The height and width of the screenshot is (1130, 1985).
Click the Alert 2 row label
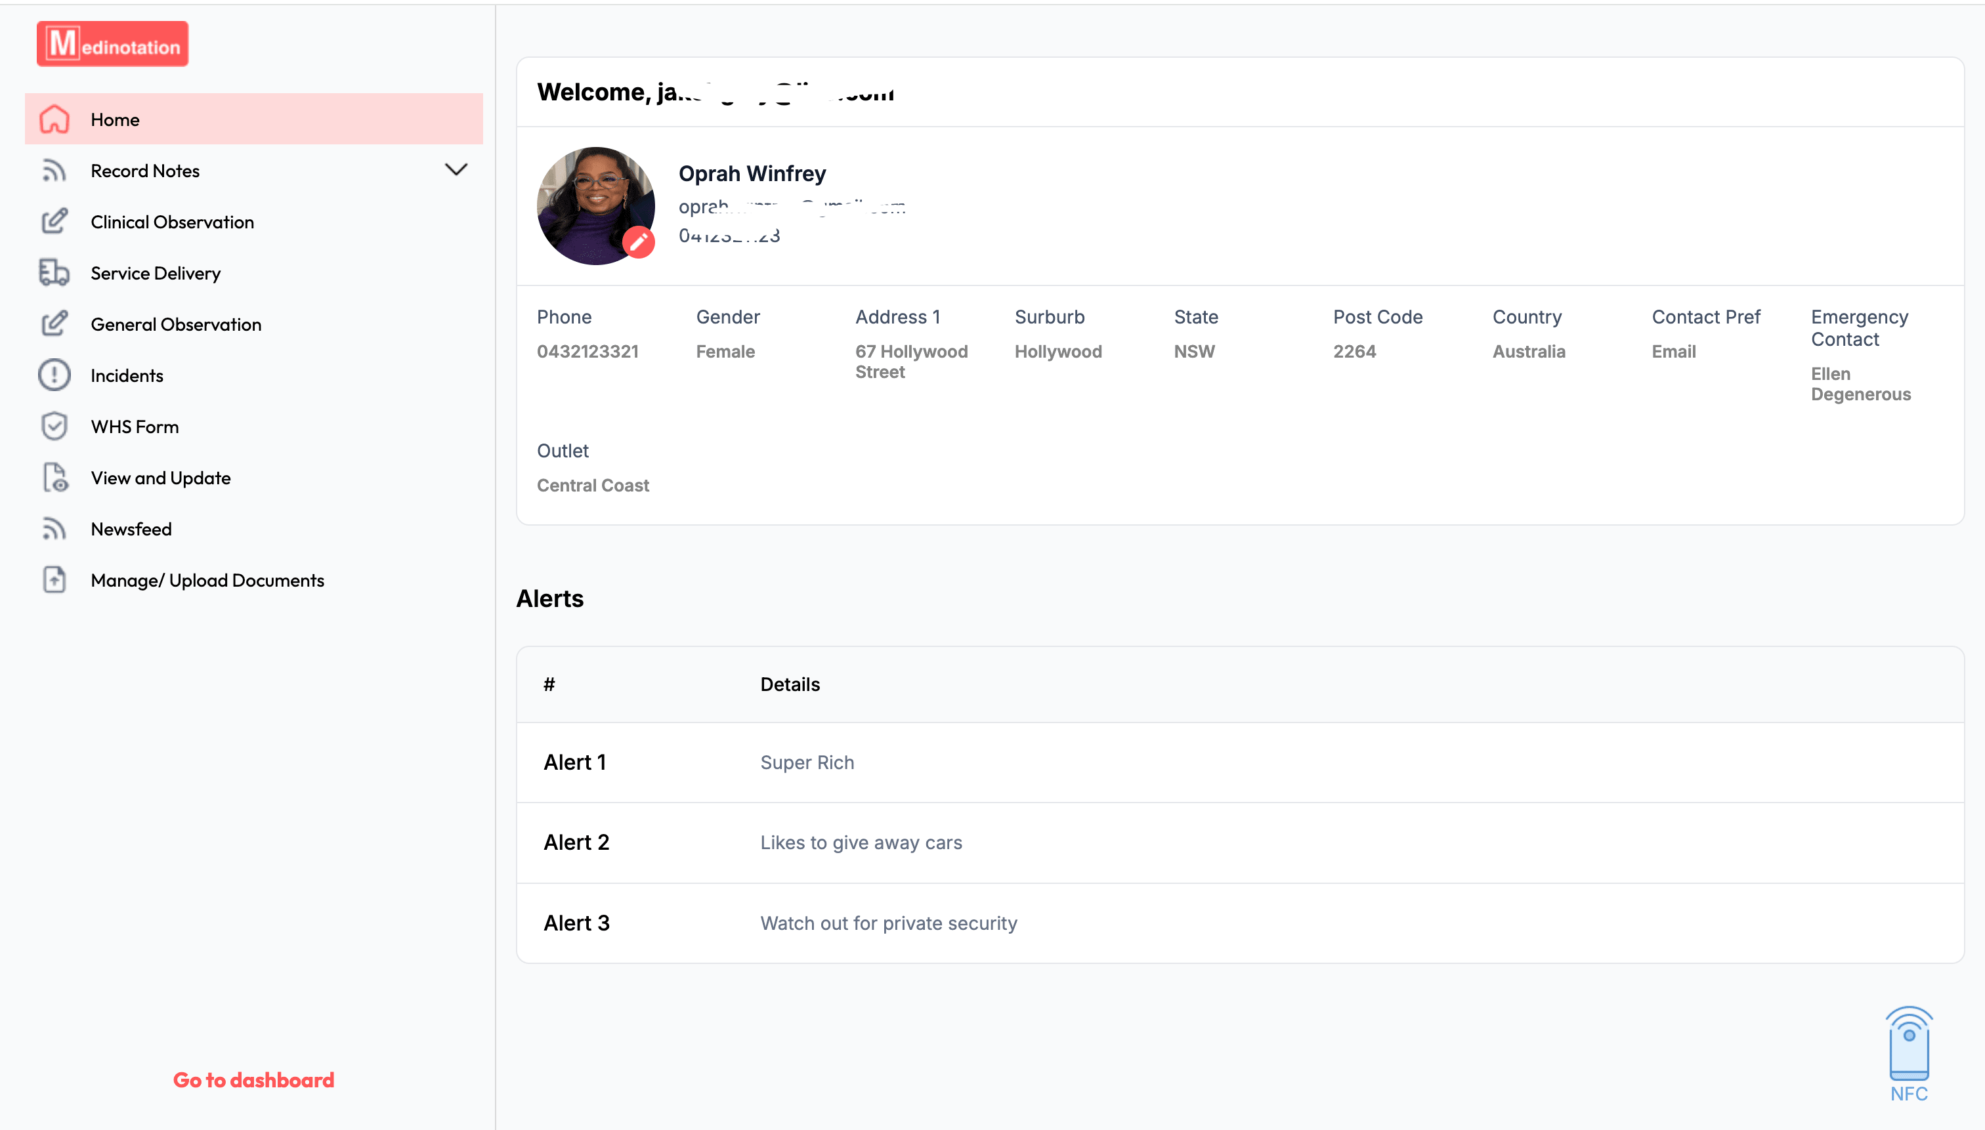point(576,842)
